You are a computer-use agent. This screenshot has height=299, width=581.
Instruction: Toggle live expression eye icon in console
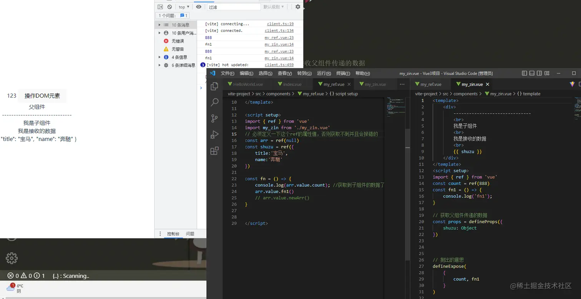(199, 7)
